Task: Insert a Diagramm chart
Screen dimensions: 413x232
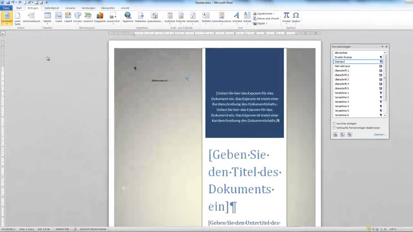Action: tap(100, 17)
